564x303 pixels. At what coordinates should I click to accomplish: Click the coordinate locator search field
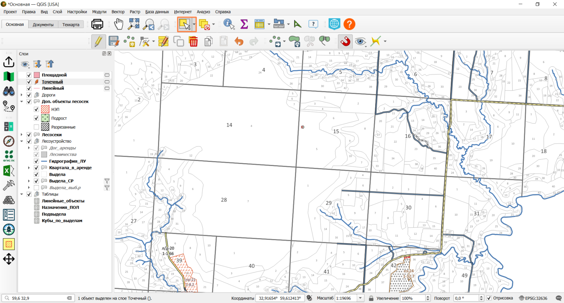click(x=38, y=298)
